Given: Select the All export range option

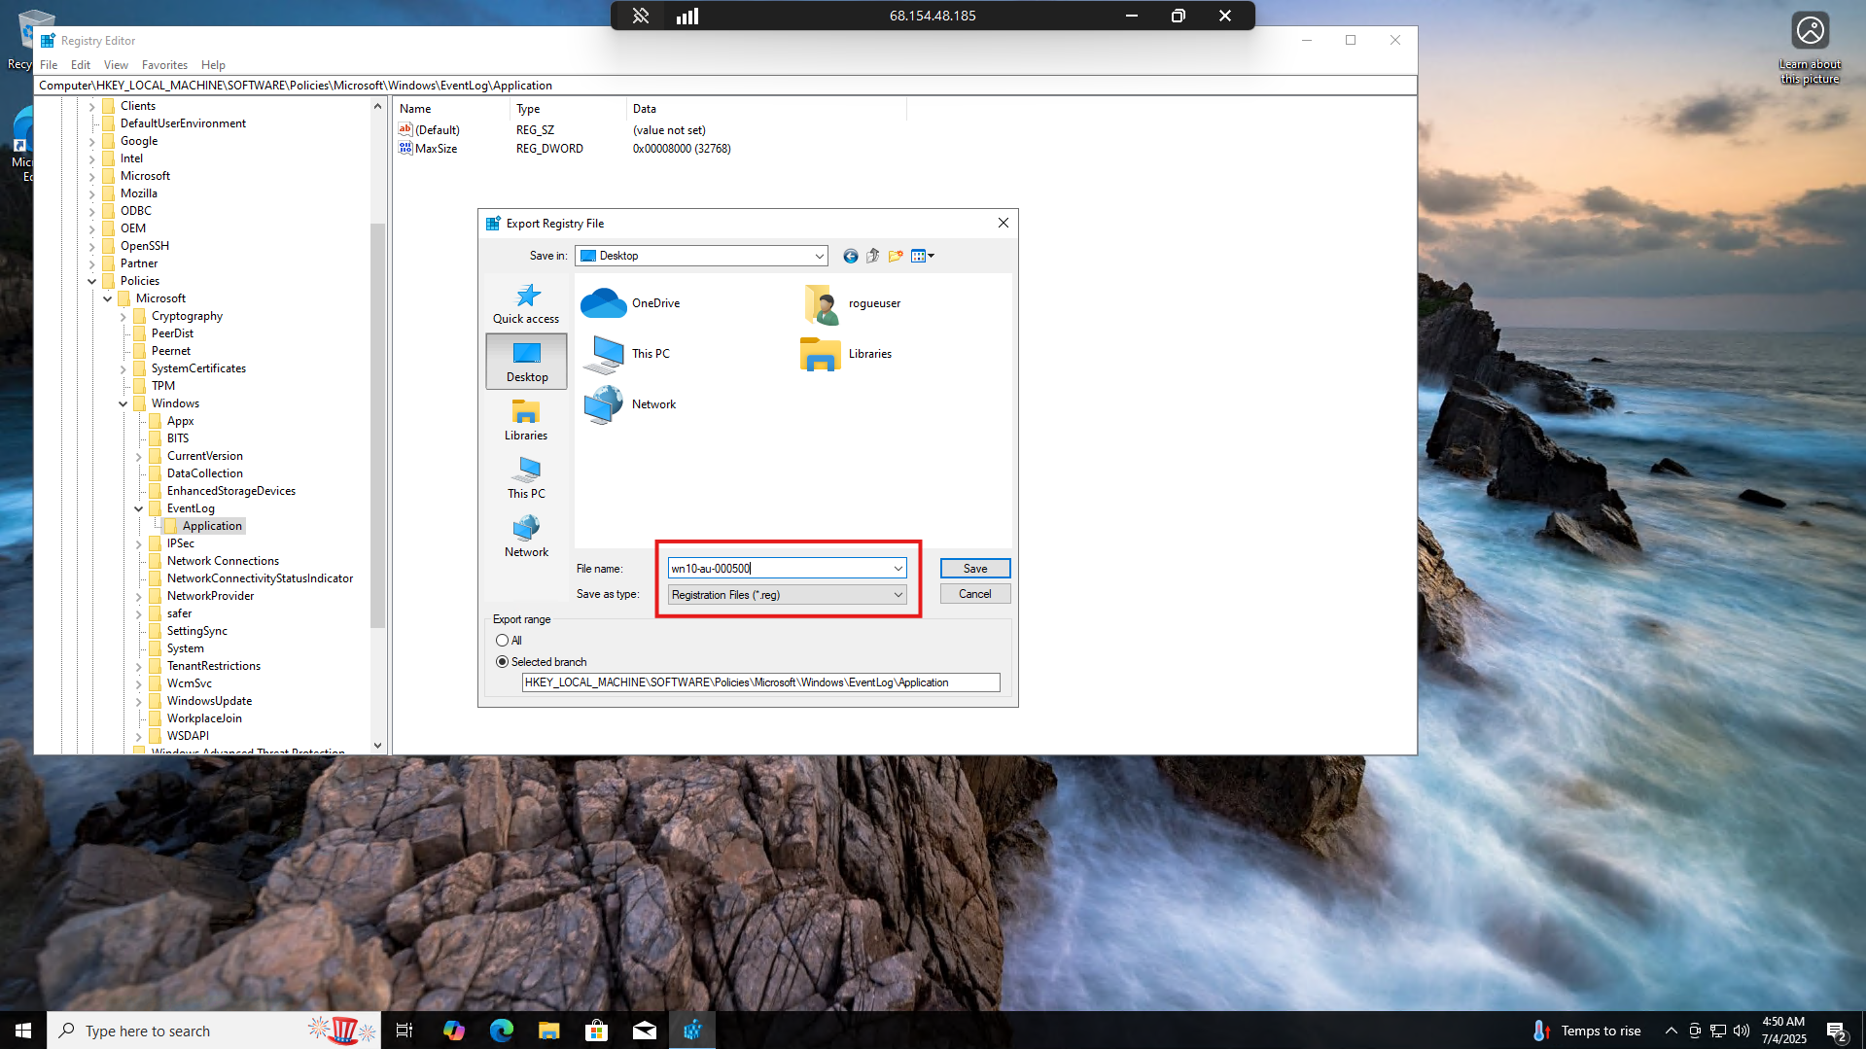Looking at the screenshot, I should pos(503,641).
